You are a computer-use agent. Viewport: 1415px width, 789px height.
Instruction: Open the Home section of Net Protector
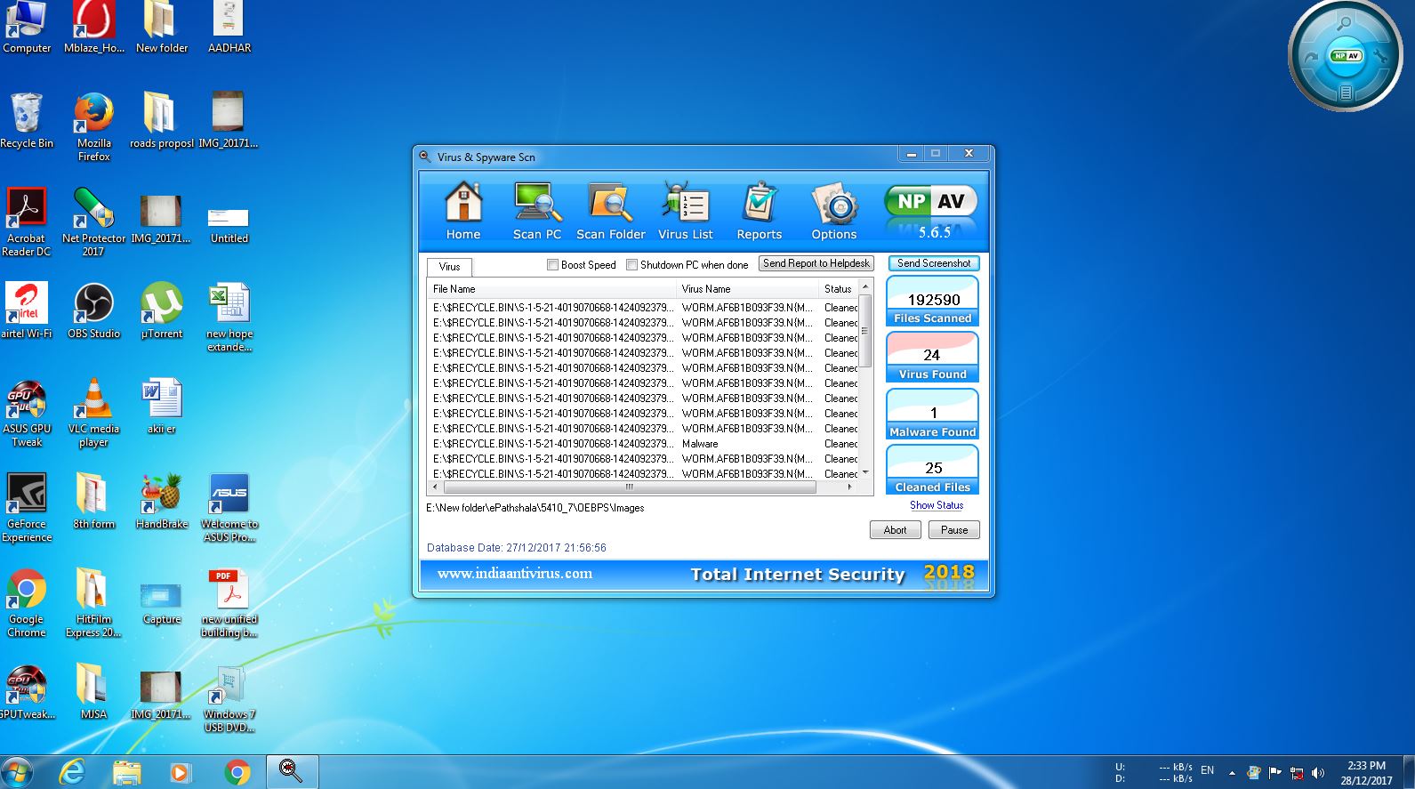(463, 212)
